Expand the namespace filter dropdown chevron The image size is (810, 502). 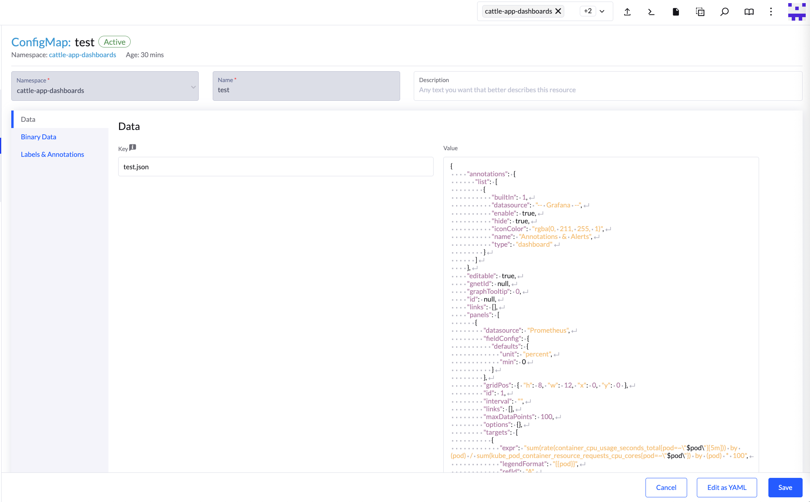602,11
